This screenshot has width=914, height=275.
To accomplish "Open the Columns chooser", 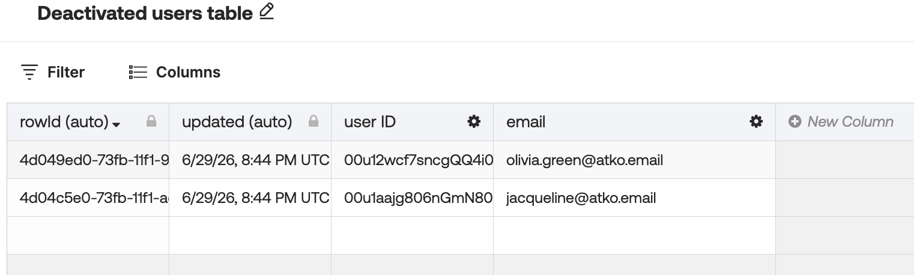I will point(175,72).
